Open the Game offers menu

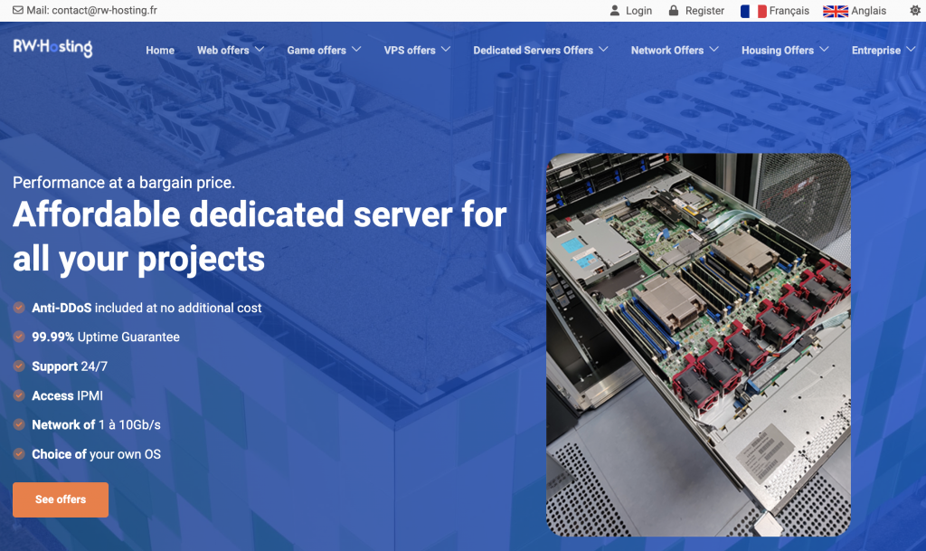tap(317, 50)
